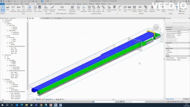Open the File menu tab

pyautogui.click(x=2, y=4)
